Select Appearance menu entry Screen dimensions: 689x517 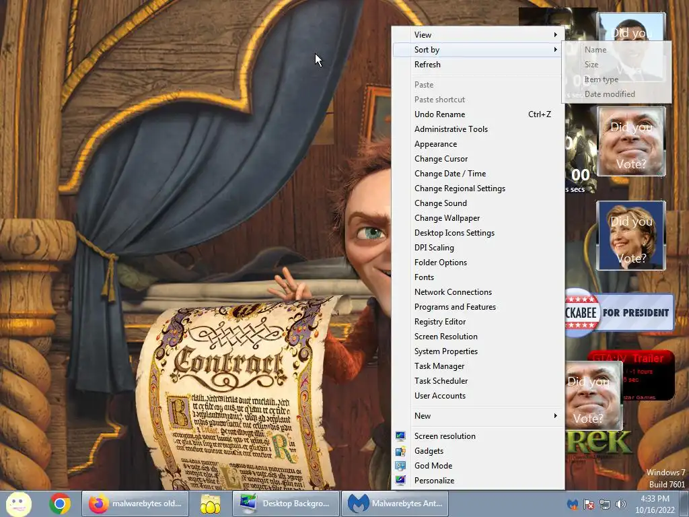[478, 144]
